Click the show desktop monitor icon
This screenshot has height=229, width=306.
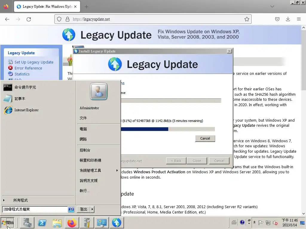[303, 222]
